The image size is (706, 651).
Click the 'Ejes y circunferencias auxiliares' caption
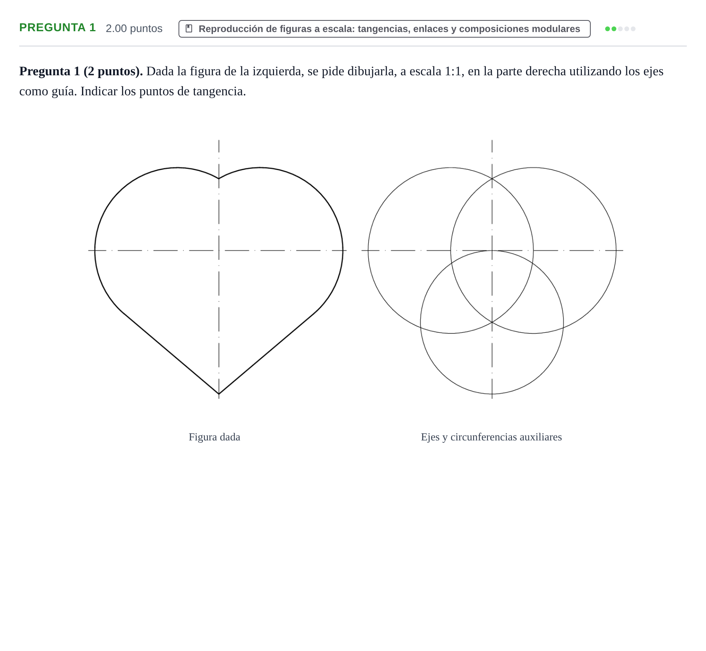(x=491, y=437)
